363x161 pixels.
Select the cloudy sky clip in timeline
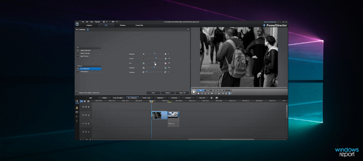coord(173,115)
